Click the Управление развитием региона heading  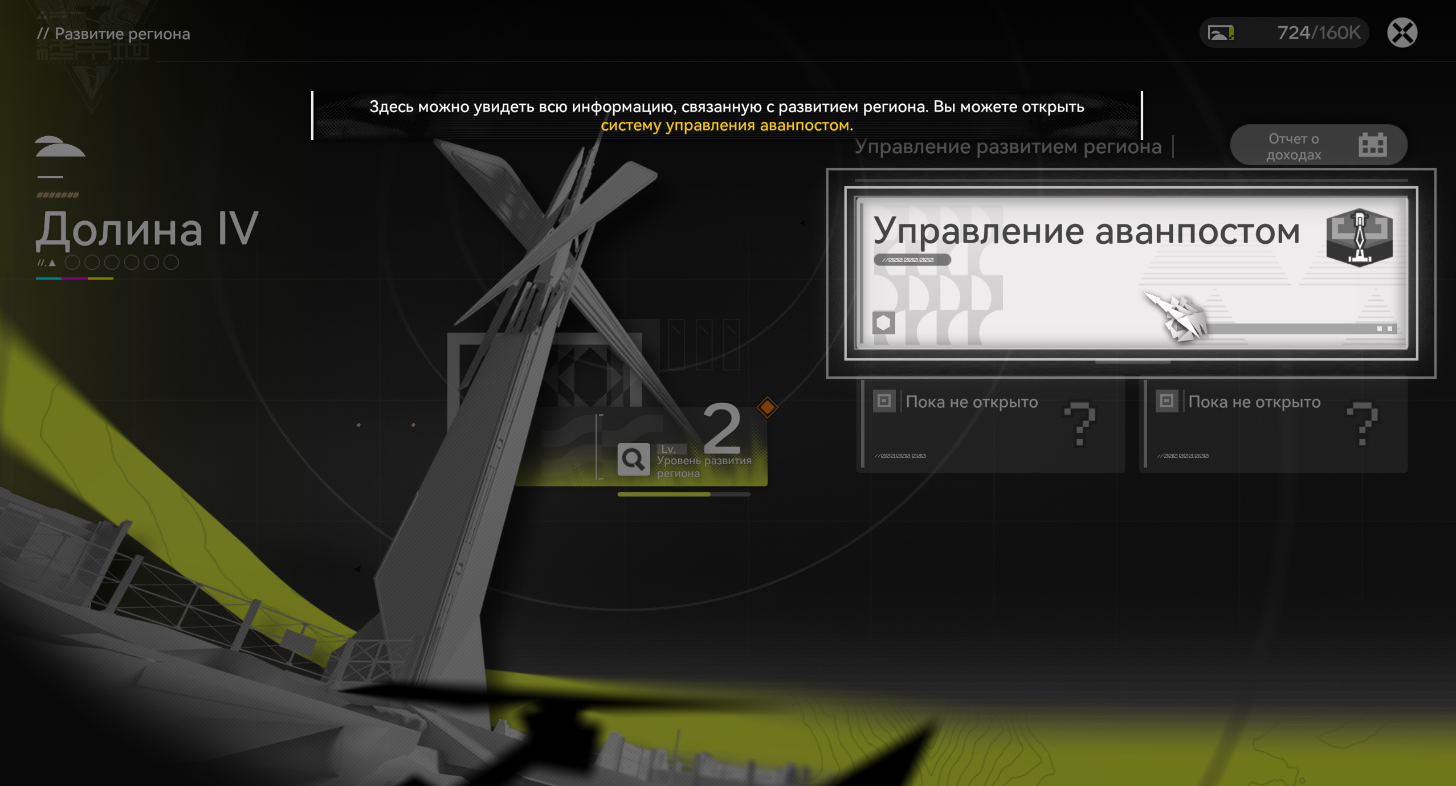click(1008, 147)
